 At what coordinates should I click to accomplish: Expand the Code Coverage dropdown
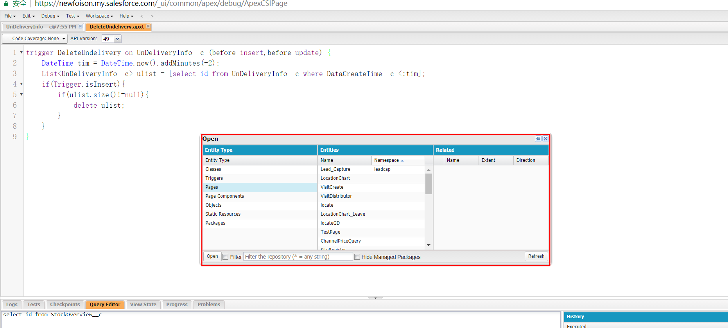35,39
